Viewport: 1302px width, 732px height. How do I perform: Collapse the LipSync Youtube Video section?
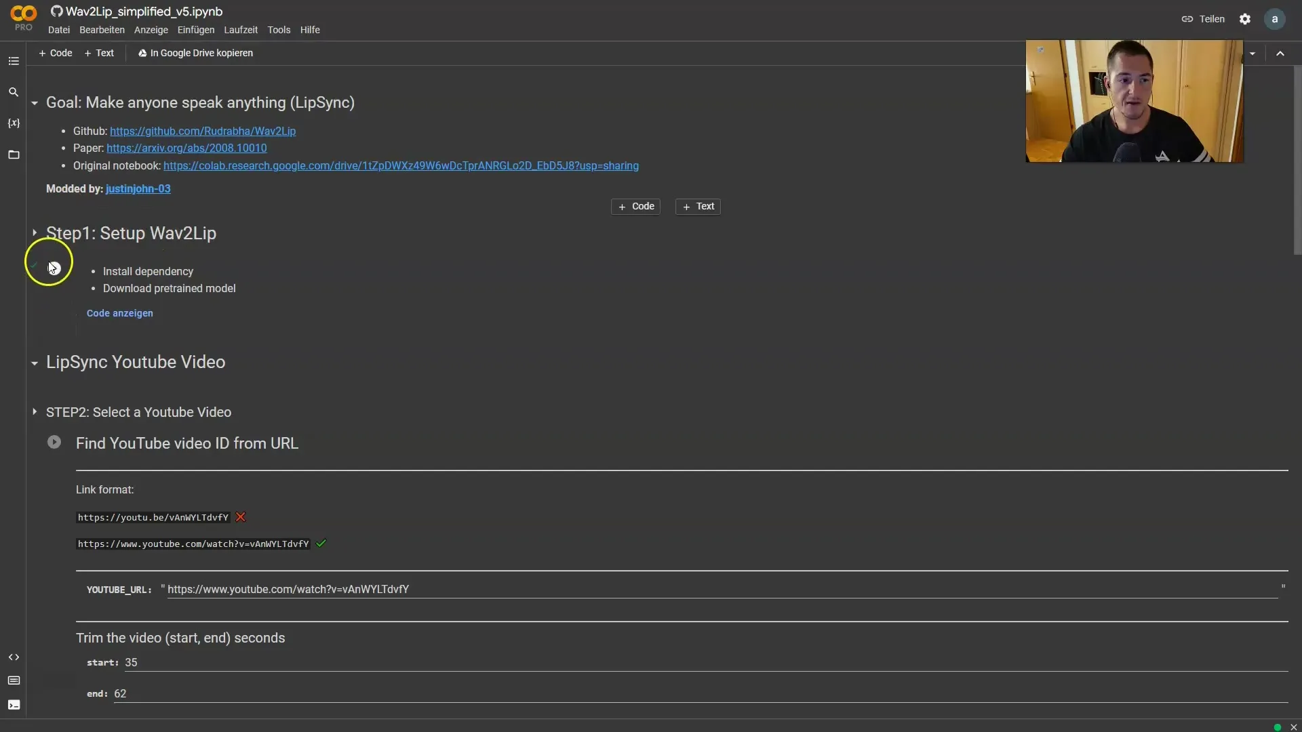pos(34,362)
